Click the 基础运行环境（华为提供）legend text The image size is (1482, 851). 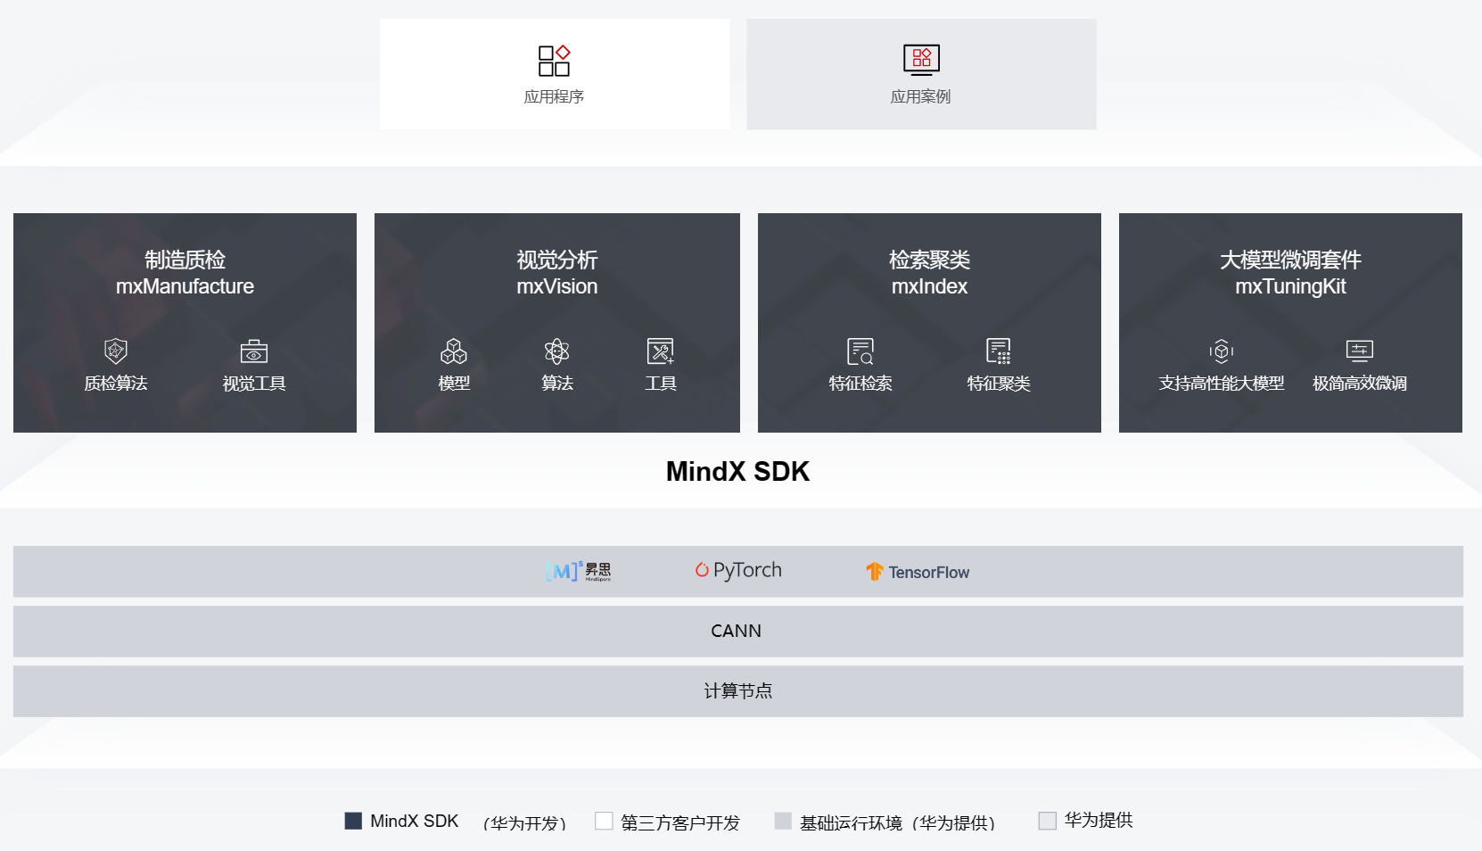click(898, 822)
